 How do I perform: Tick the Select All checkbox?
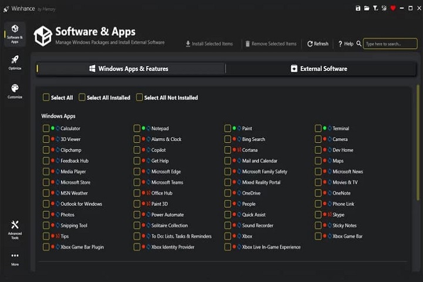(46, 98)
